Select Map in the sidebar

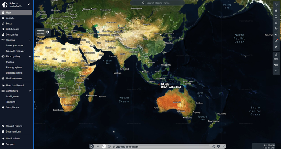click(16, 12)
